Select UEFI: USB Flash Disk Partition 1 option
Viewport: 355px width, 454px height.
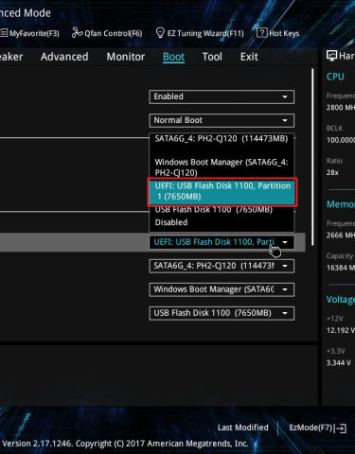click(222, 191)
